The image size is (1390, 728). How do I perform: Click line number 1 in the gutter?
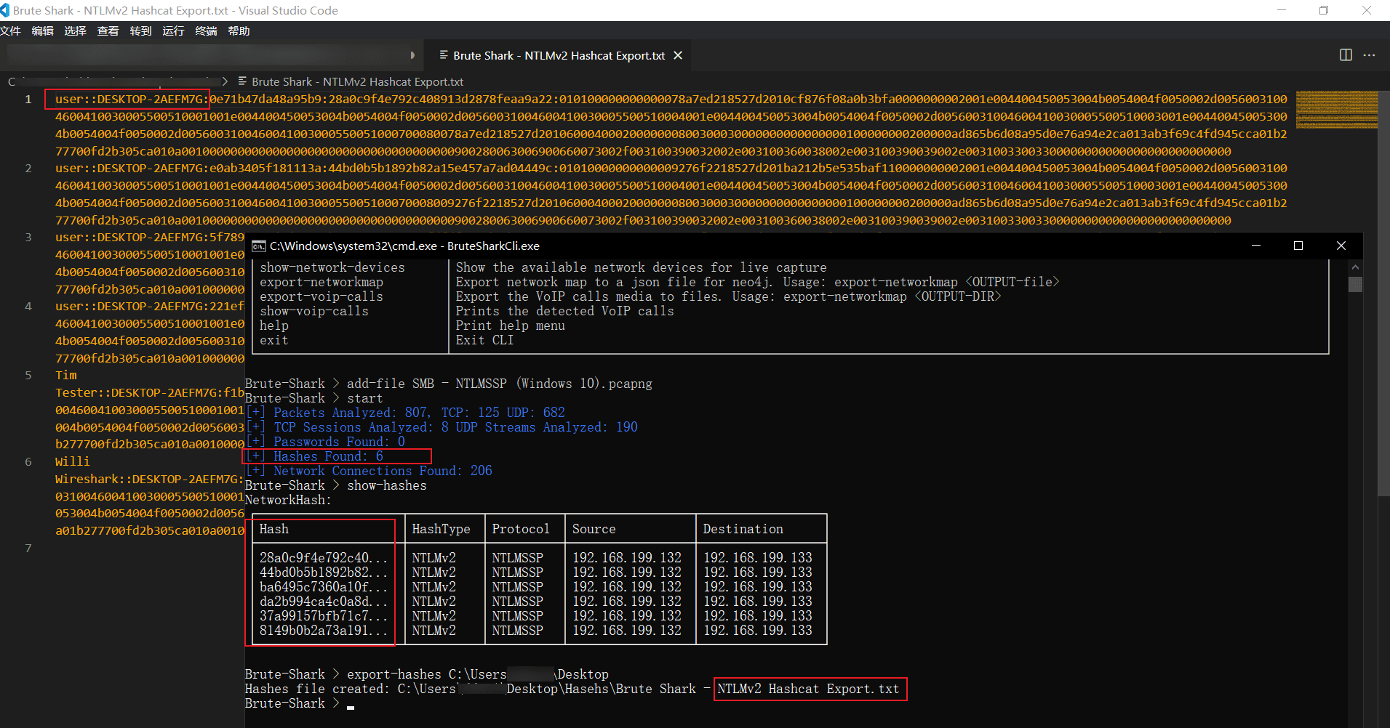coord(28,100)
